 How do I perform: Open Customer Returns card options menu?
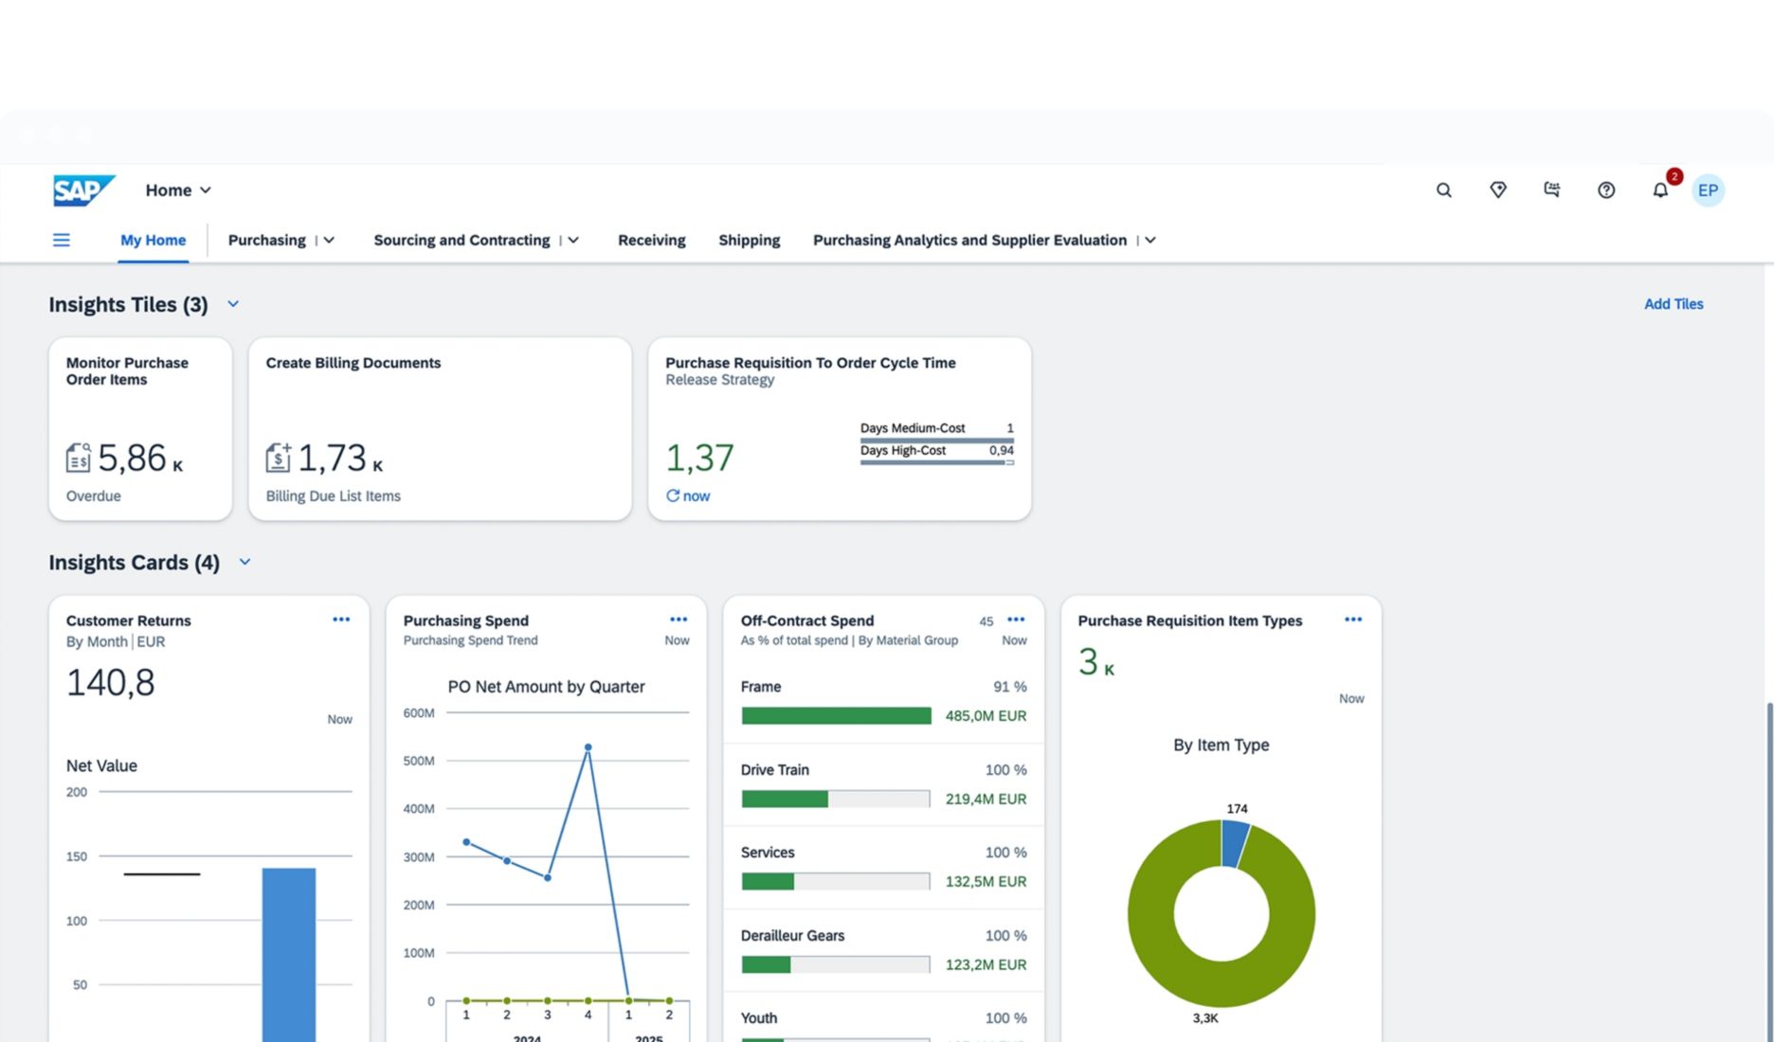click(x=341, y=620)
